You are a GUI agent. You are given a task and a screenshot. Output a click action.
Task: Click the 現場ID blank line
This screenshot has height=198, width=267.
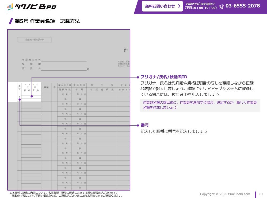tap(64, 64)
